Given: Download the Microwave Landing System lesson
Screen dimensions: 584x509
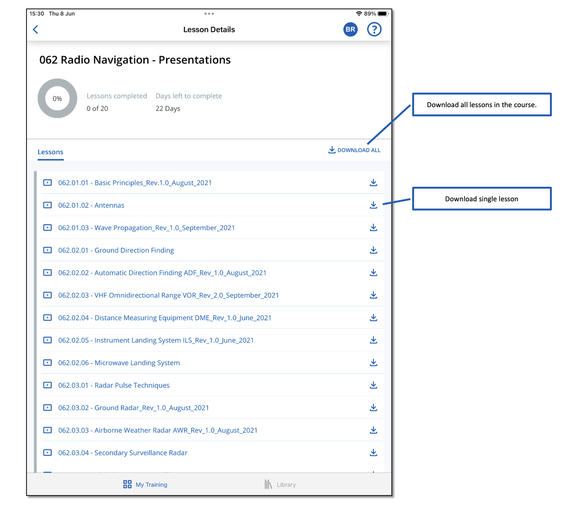Looking at the screenshot, I should [x=374, y=362].
